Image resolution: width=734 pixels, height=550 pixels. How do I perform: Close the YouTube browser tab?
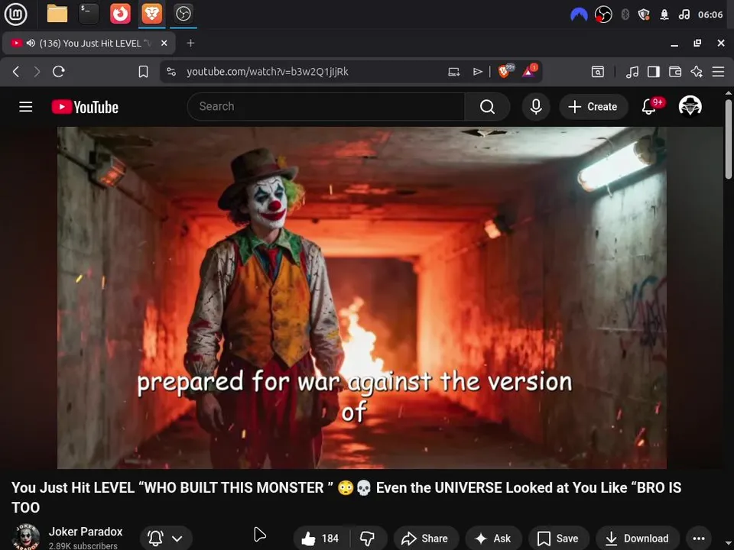click(164, 43)
